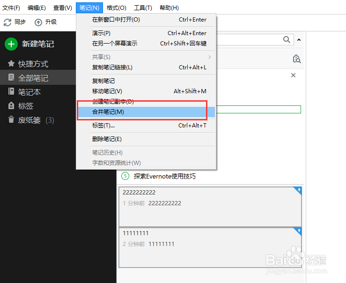Click the tag search filter icon

click(x=296, y=59)
